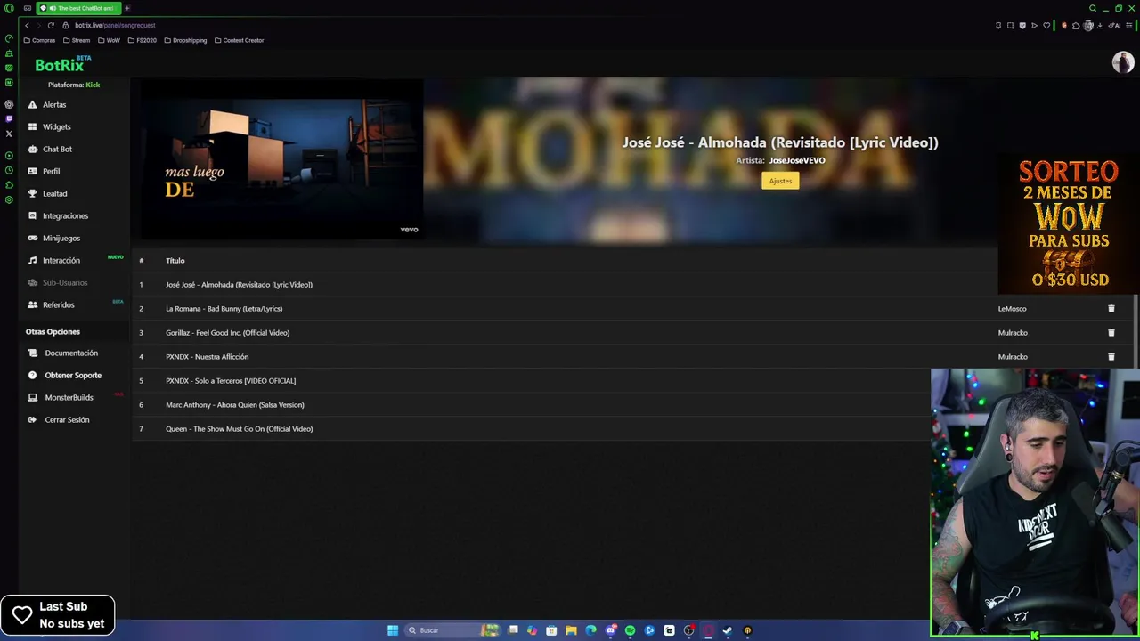Open Documentación link
Image resolution: width=1140 pixels, height=641 pixels.
click(x=71, y=353)
